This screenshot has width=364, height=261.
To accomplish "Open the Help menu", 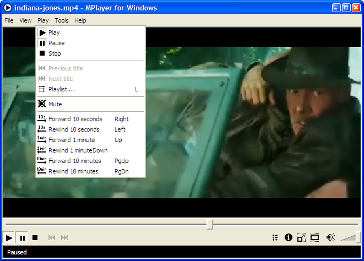I will (80, 20).
